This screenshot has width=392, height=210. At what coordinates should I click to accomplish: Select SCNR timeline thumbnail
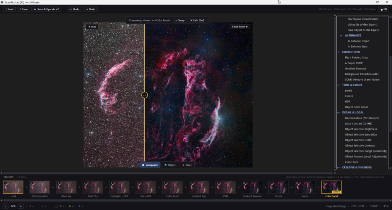[x=225, y=187]
